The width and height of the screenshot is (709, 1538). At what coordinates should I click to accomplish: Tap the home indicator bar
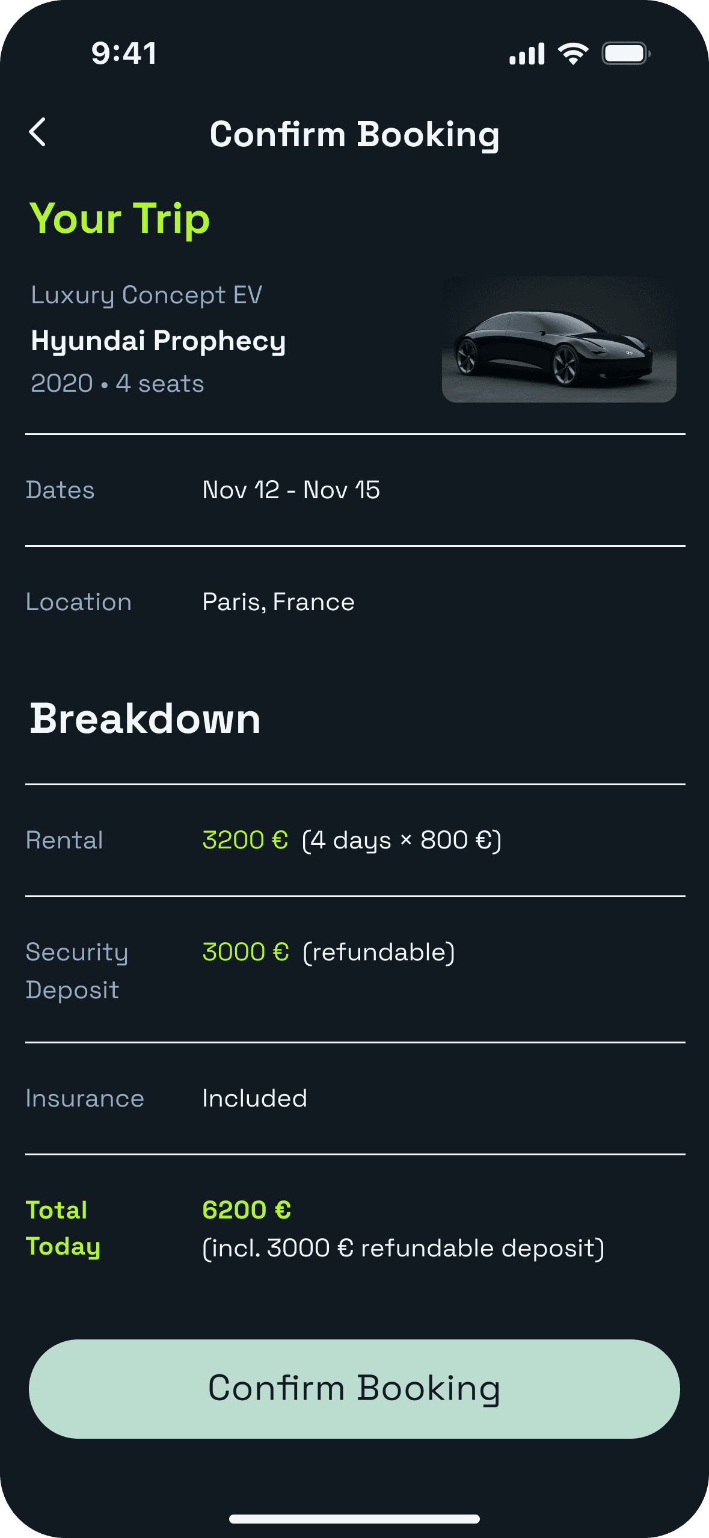(x=354, y=1519)
